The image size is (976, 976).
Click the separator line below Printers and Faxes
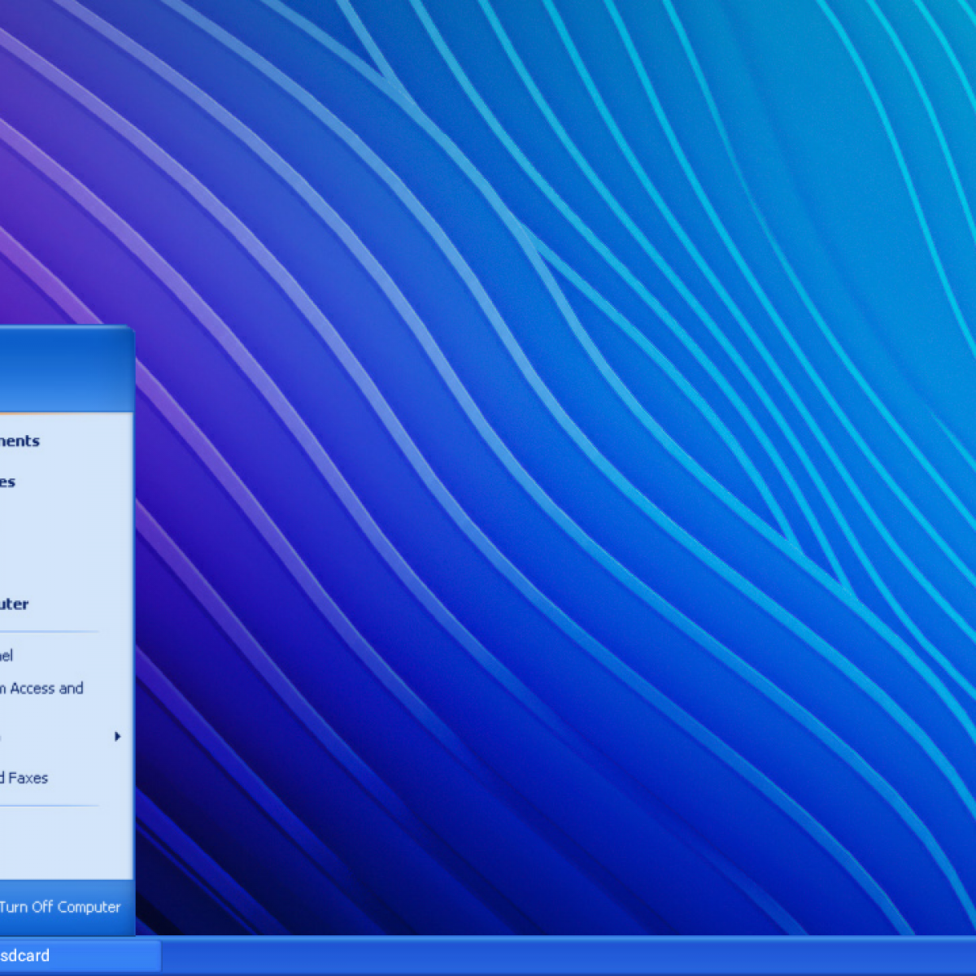coord(49,806)
